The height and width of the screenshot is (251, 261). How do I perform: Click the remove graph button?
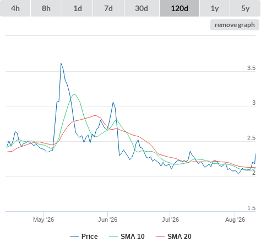(235, 25)
